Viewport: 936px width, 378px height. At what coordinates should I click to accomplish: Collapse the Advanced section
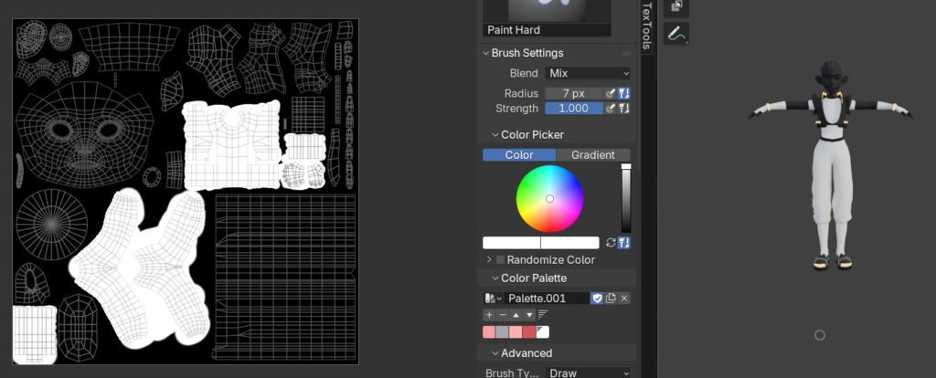pyautogui.click(x=495, y=353)
